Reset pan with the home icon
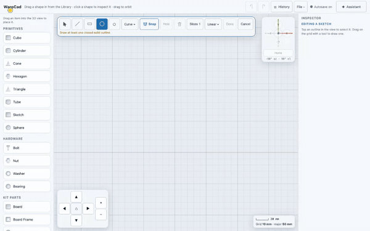 (x=76, y=209)
